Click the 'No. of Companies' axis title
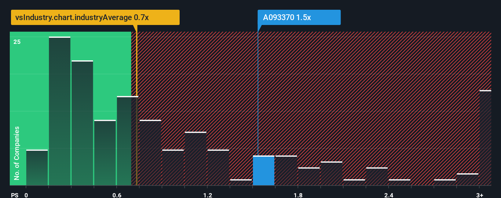Viewport: 501px width, 198px height. (x=17, y=153)
